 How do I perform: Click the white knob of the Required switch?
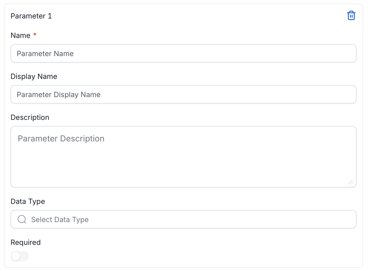pos(16,256)
